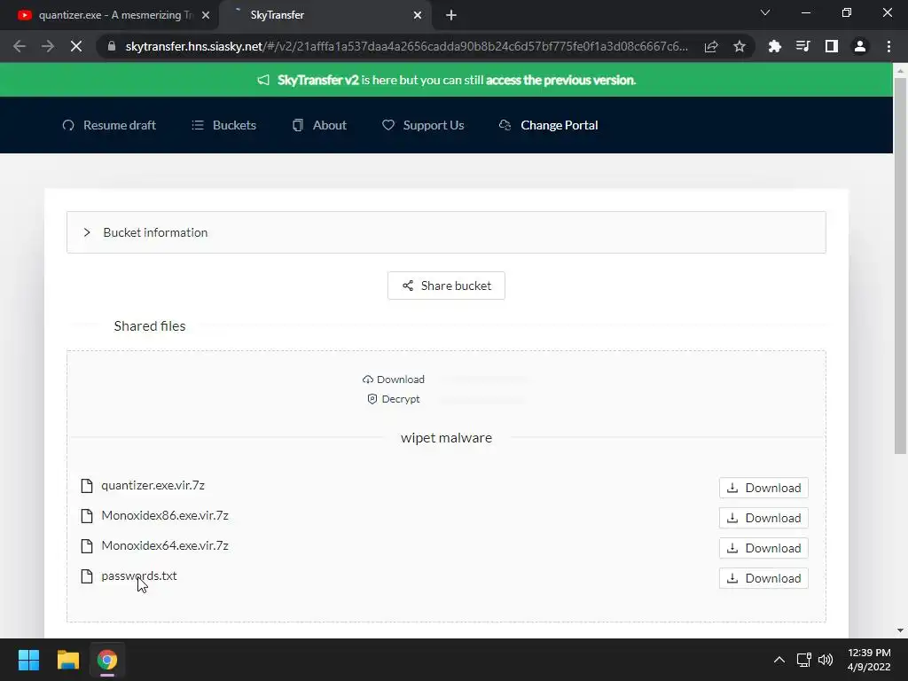The height and width of the screenshot is (681, 908).
Task: Click the 'wipet malware' bucket title
Action: pos(446,438)
